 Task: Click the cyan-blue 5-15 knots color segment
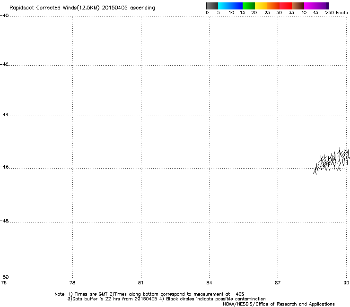coord(230,6)
